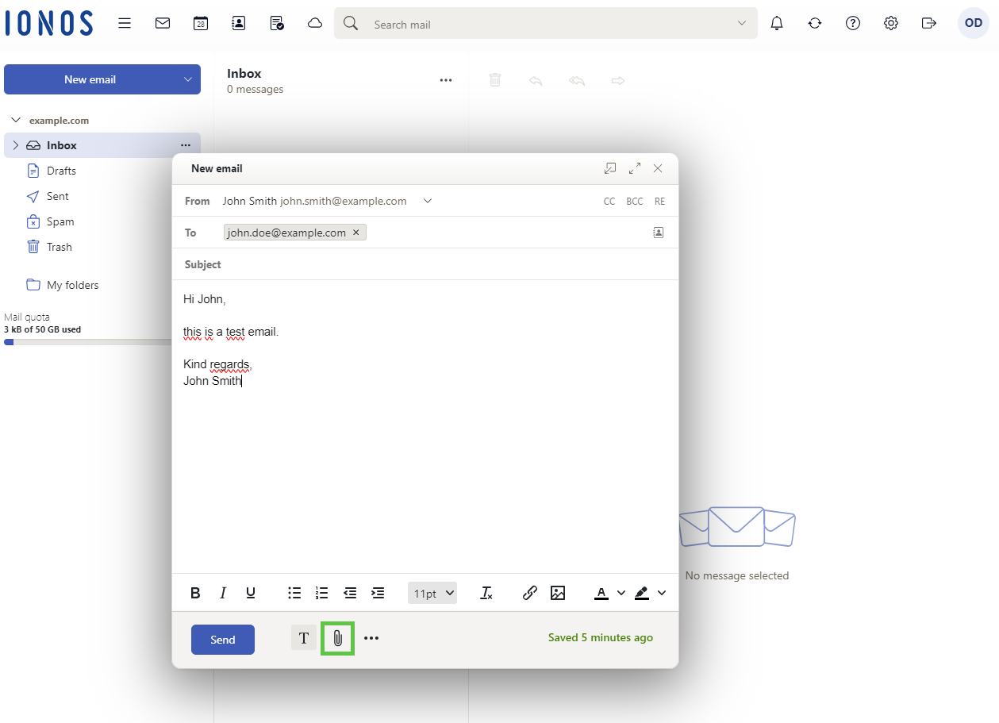Screen dimensions: 999x723
Task: Toggle bold formatting
Action: (x=195, y=593)
